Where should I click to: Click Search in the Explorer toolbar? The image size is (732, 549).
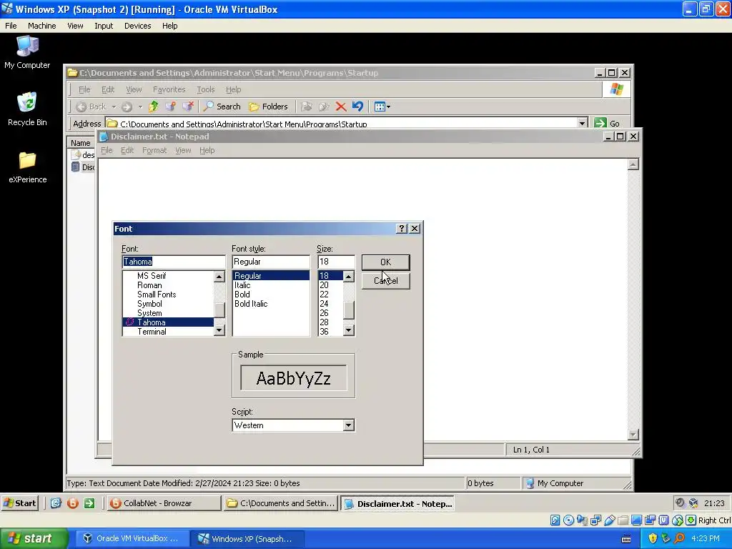point(222,107)
